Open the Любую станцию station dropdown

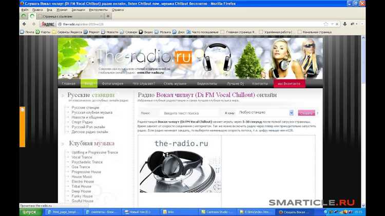(266, 112)
